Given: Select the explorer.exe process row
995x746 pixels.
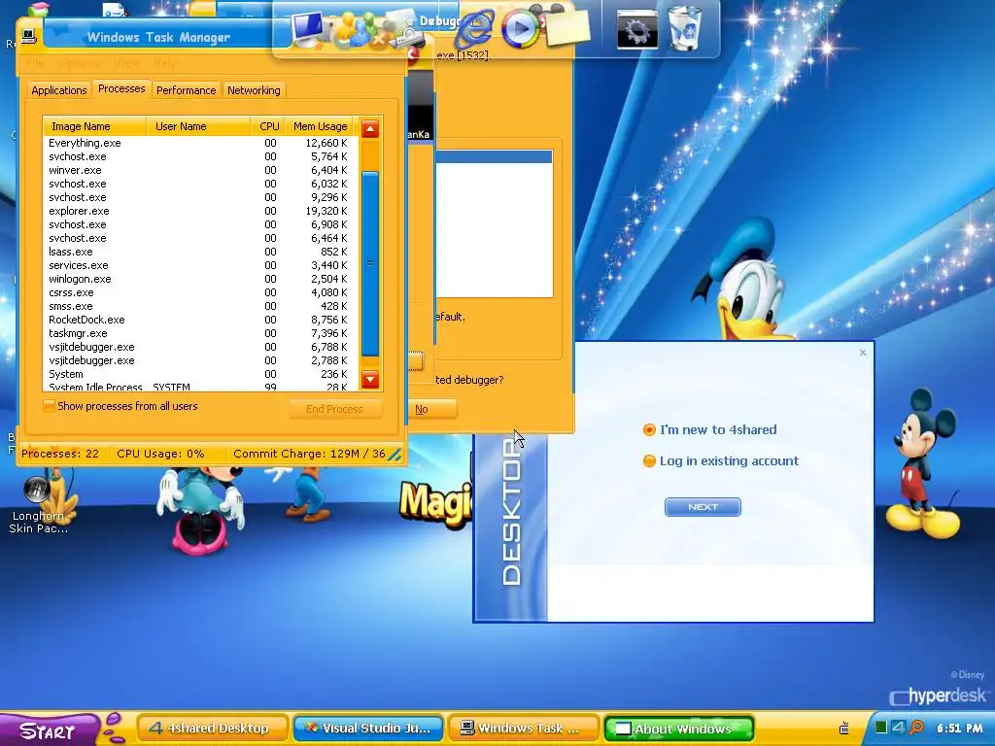Looking at the screenshot, I should (x=200, y=211).
